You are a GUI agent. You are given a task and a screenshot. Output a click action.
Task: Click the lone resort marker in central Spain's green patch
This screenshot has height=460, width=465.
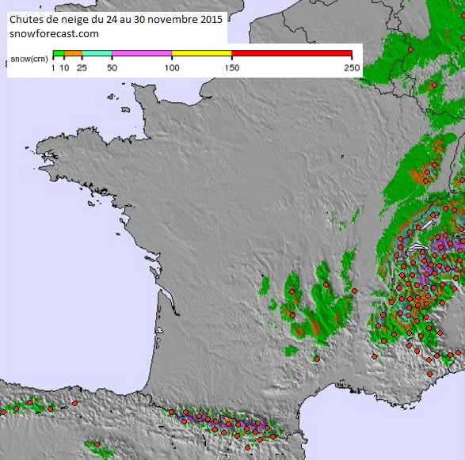click(x=97, y=444)
